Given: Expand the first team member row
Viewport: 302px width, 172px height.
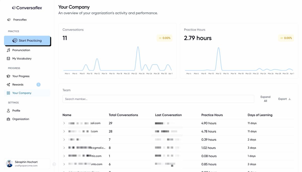Looking at the screenshot, I should [x=64, y=123].
